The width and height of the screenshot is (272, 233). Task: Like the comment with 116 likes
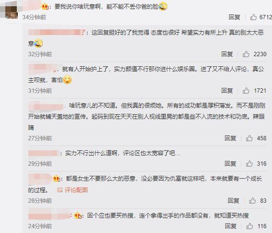(249, 226)
